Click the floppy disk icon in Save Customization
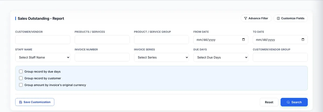Viewport: 323px width, 112px height. pyautogui.click(x=21, y=102)
